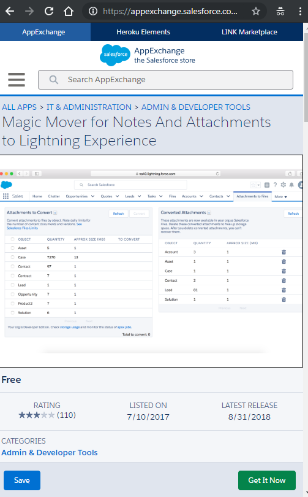This screenshot has height=497, width=308.
Task: Click the search magnifier icon
Action: tap(53, 80)
